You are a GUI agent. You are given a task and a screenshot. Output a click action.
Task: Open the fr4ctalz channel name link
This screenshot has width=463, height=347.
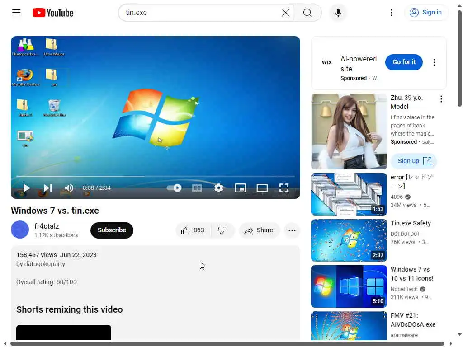pyautogui.click(x=47, y=226)
